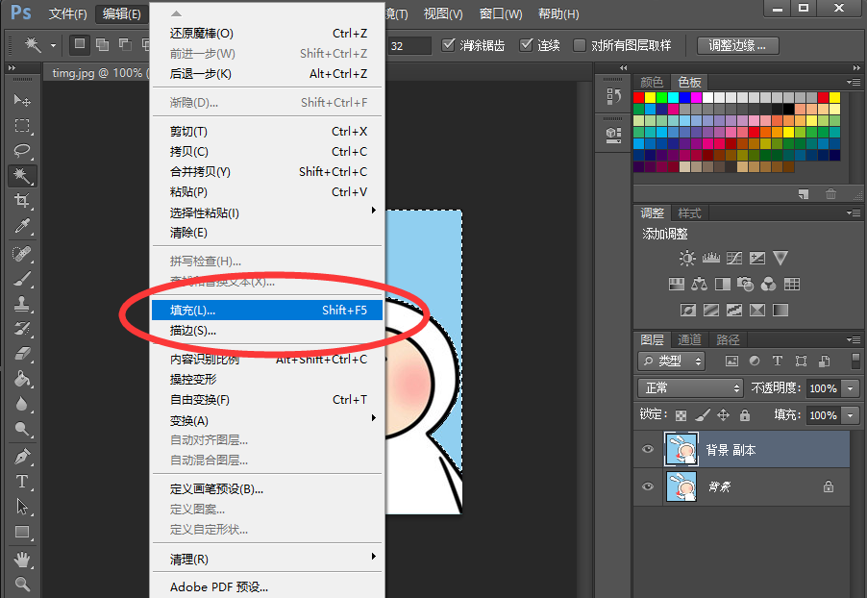
Task: Toggle the layer filter switch
Action: click(855, 361)
